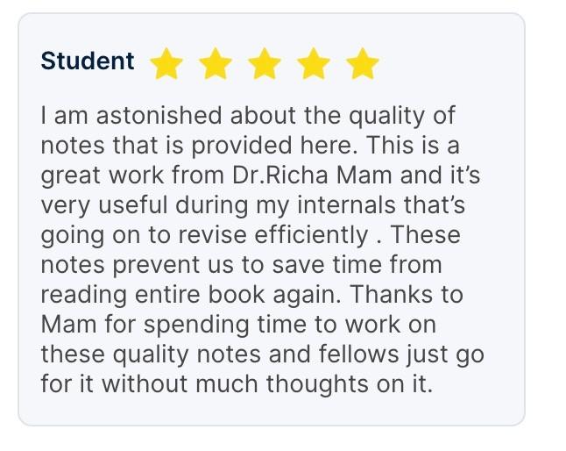Click the third (middle) rating star

tap(265, 63)
